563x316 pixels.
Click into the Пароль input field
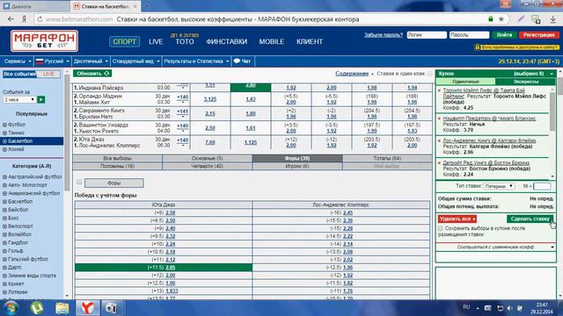[x=469, y=35]
